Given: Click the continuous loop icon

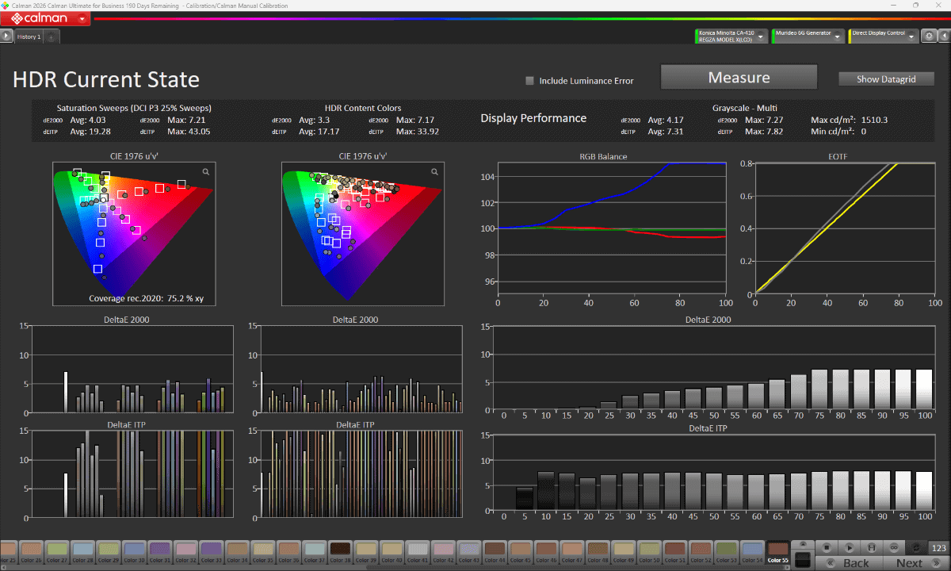Looking at the screenshot, I should point(894,547).
